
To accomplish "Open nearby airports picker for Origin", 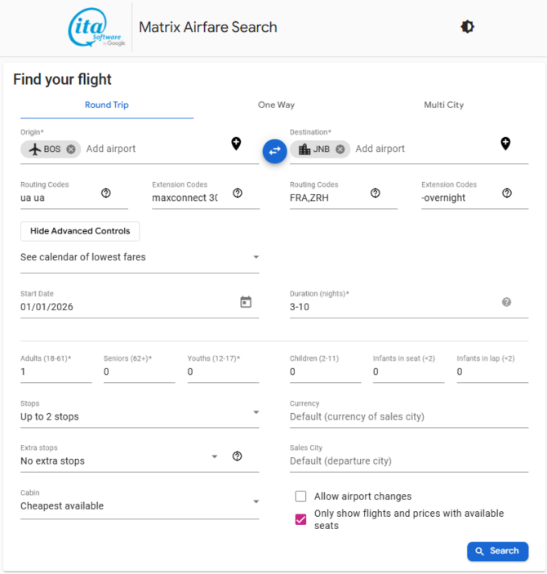I will click(236, 144).
